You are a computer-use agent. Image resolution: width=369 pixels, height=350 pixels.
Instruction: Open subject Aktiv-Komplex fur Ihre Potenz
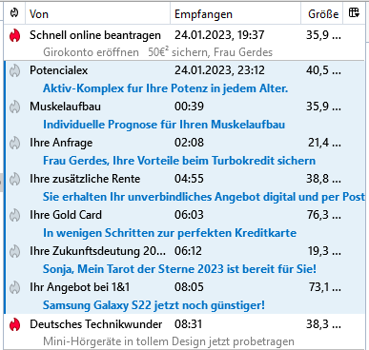point(165,88)
